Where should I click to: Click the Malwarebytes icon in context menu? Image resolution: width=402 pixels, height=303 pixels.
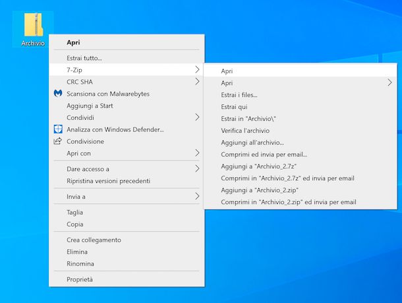58,94
